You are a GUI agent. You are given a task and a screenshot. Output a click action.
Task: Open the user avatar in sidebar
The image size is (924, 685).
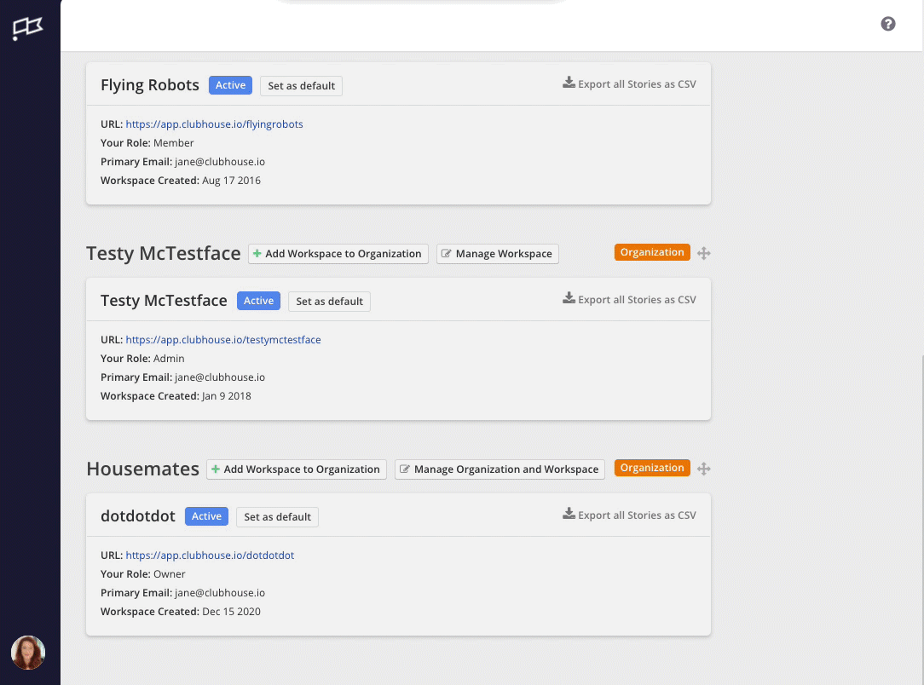pyautogui.click(x=27, y=652)
